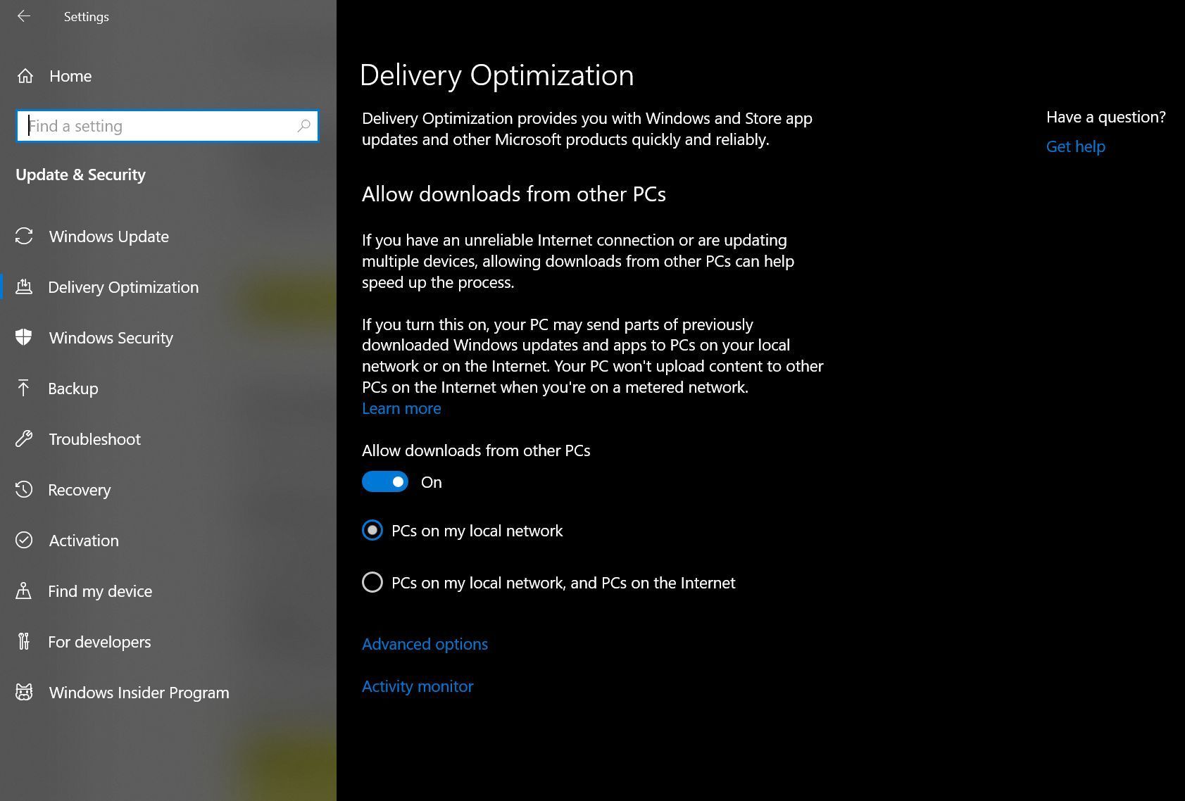
Task: Click the Settings window title text
Action: 86,16
